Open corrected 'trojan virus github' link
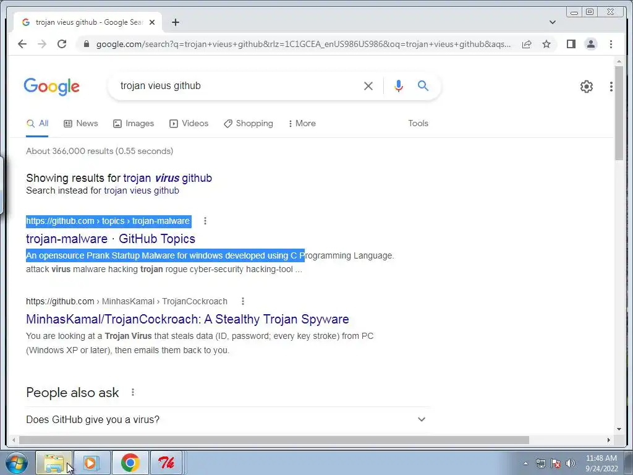 pyautogui.click(x=168, y=178)
